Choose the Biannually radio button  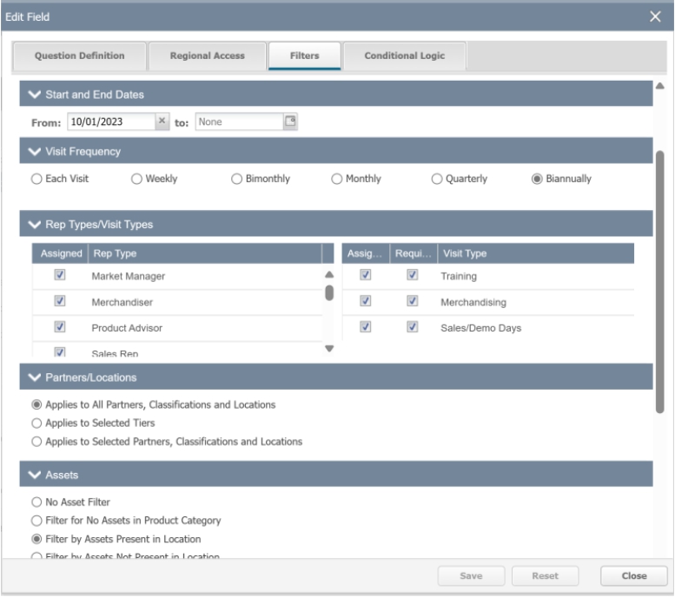[537, 179]
